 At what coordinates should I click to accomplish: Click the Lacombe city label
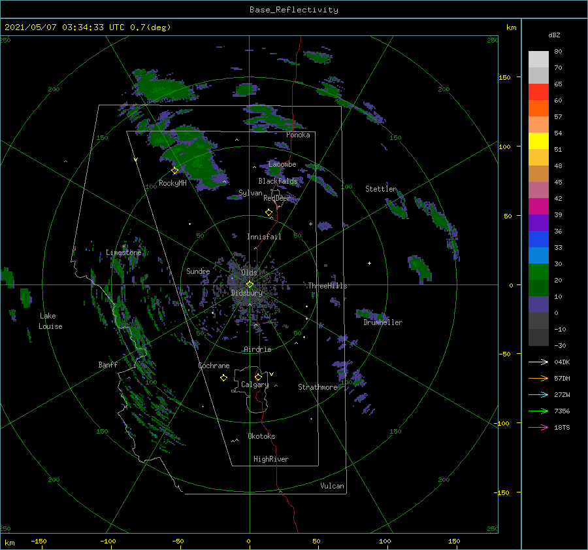(282, 164)
